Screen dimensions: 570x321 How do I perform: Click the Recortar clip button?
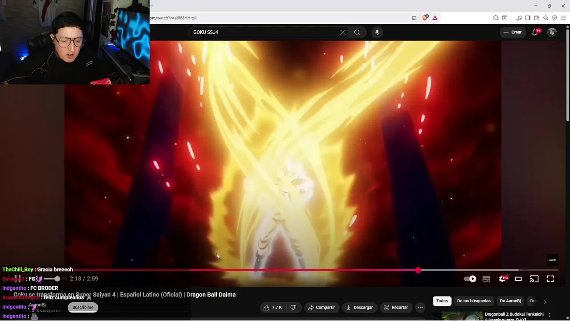[396, 308]
